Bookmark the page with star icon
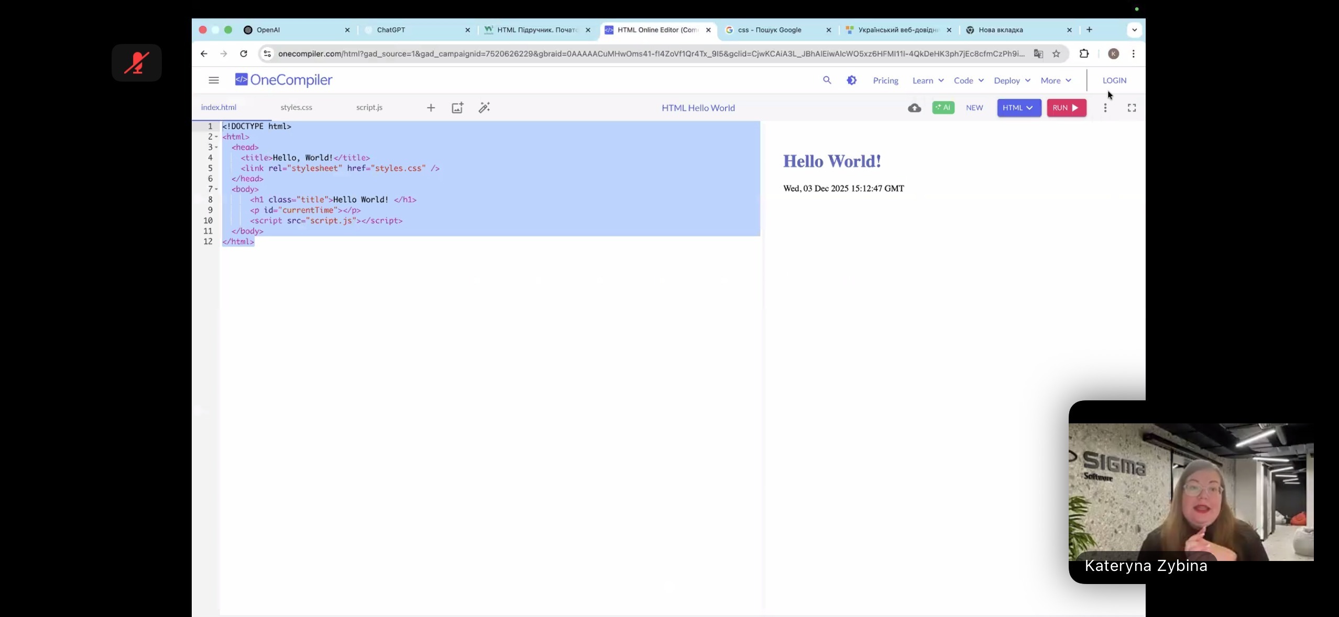1339x617 pixels. 1056,53
